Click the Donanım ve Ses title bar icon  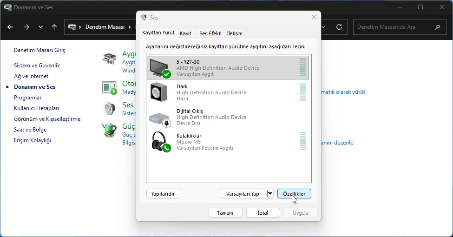pyautogui.click(x=8, y=7)
